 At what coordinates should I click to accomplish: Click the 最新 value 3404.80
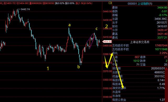pyautogui.click(x=162, y=8)
